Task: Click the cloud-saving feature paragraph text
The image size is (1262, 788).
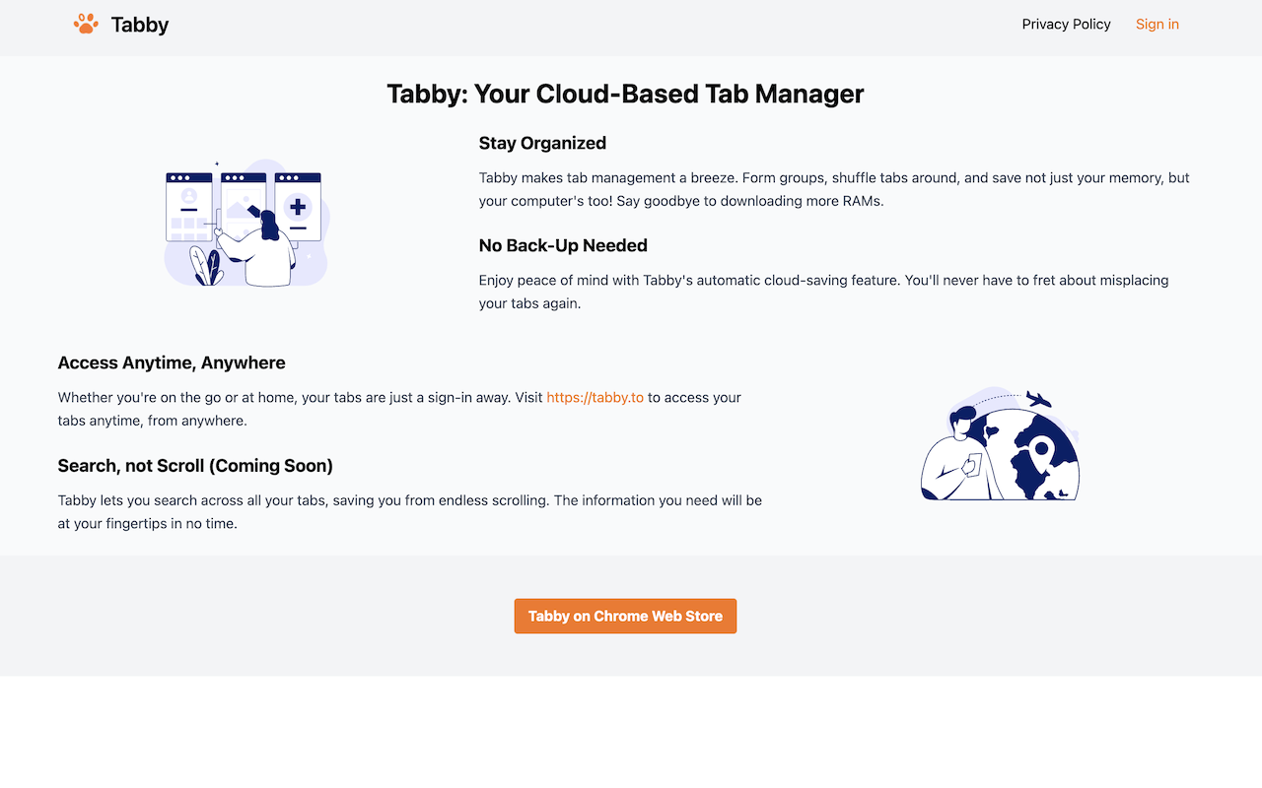Action: tap(823, 292)
